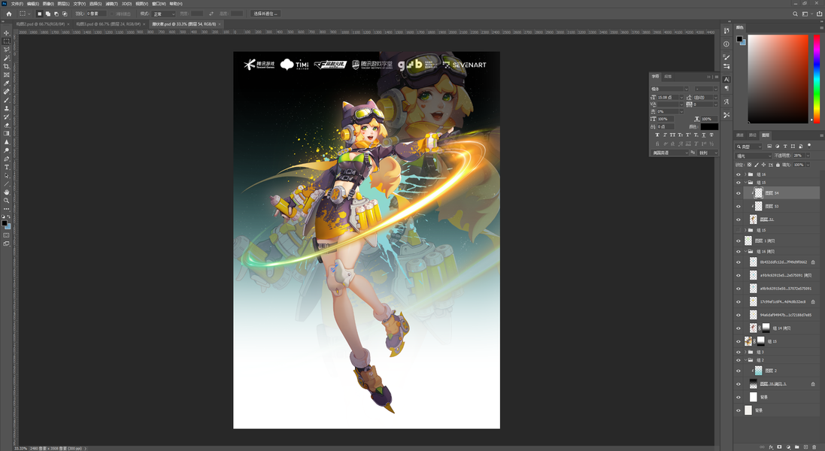Screen dimensions: 825x451
Task: Click the Faux Bold text style button
Action: click(x=657, y=135)
